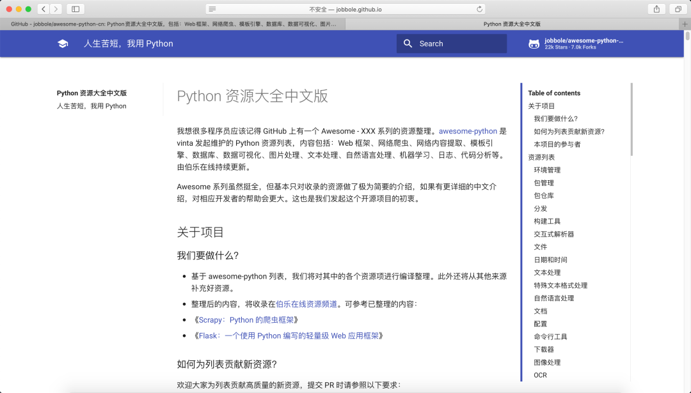
Task: Jump to 下载器 in contents
Action: coord(544,350)
